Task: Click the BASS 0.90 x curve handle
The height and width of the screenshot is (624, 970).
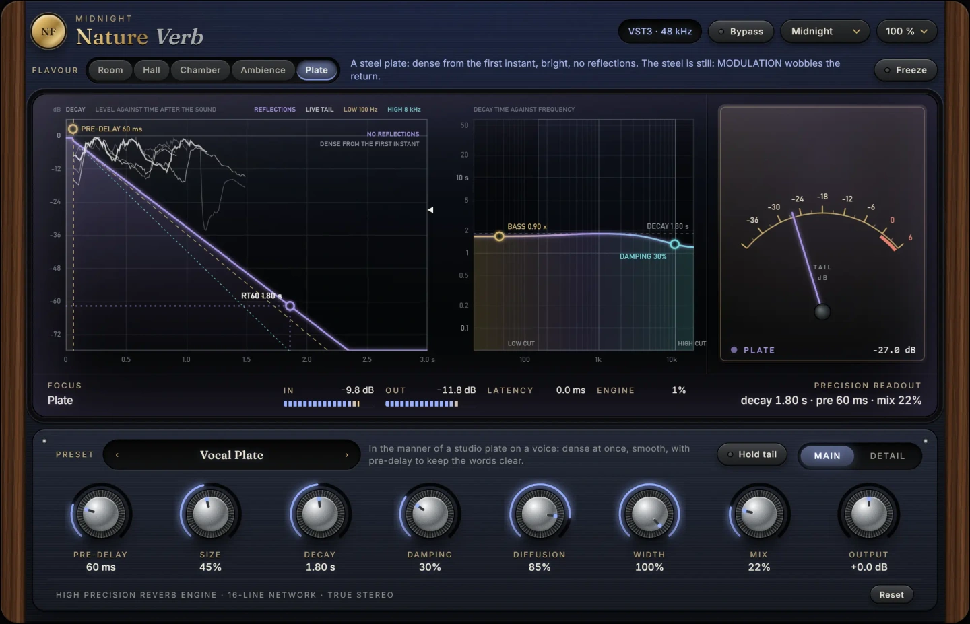Action: click(x=499, y=236)
